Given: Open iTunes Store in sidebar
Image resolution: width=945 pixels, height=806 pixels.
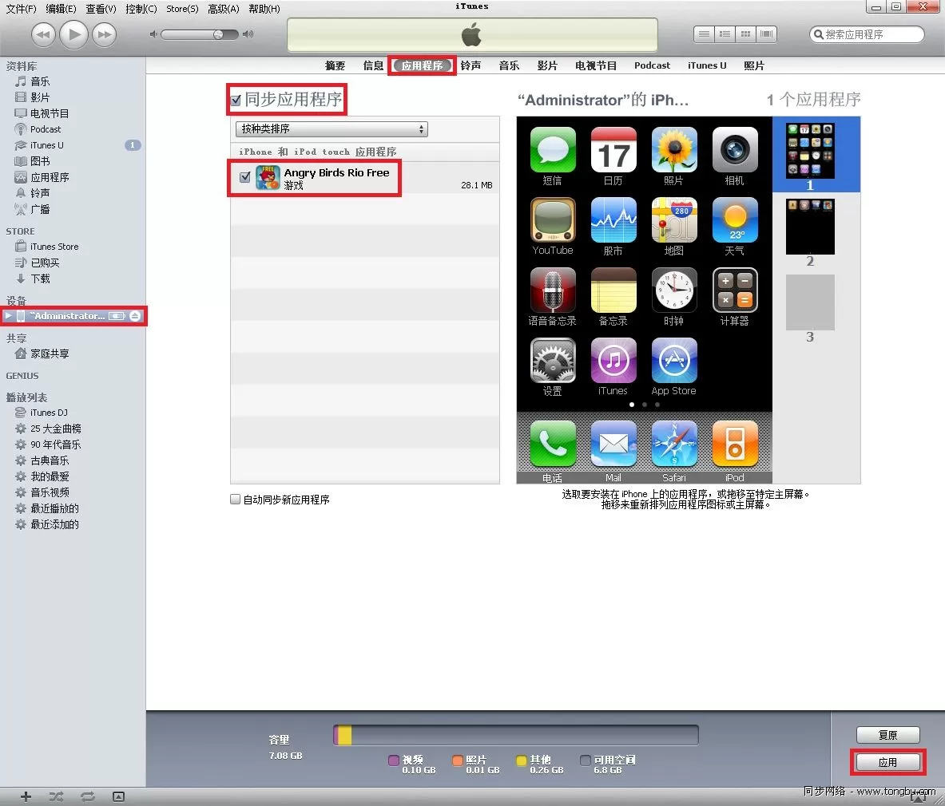Looking at the screenshot, I should point(54,247).
